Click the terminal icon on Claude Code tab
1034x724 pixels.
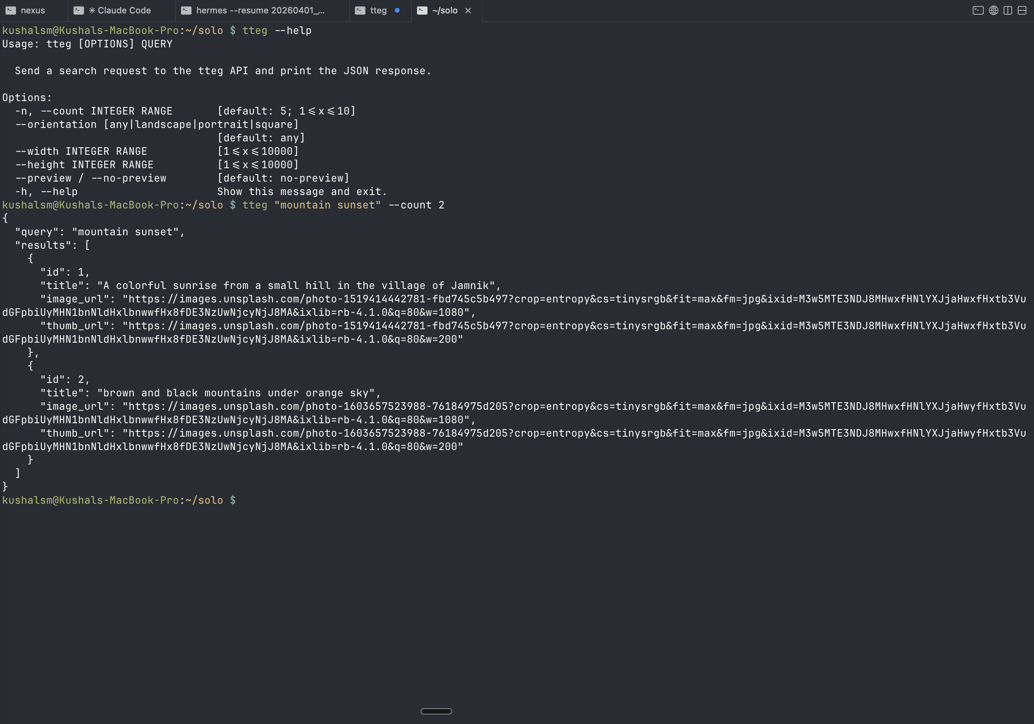click(x=79, y=10)
